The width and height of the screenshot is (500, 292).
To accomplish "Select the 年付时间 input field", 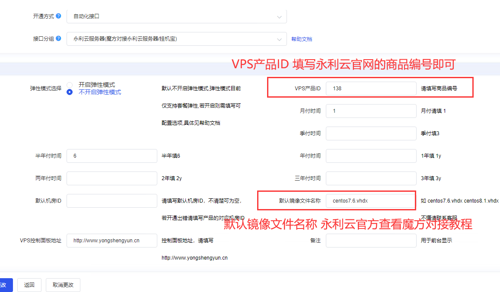I will coord(371,156).
